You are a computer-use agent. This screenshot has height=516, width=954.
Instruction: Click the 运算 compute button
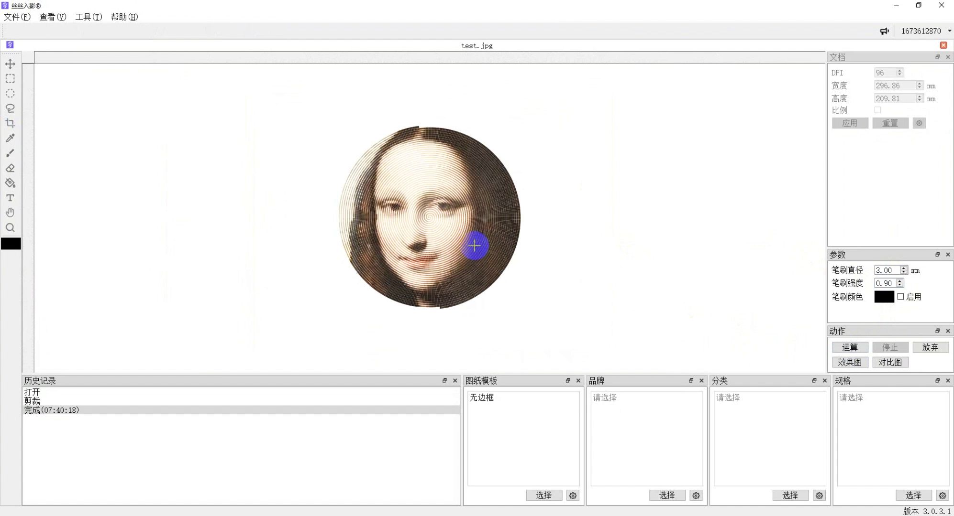[x=850, y=347]
